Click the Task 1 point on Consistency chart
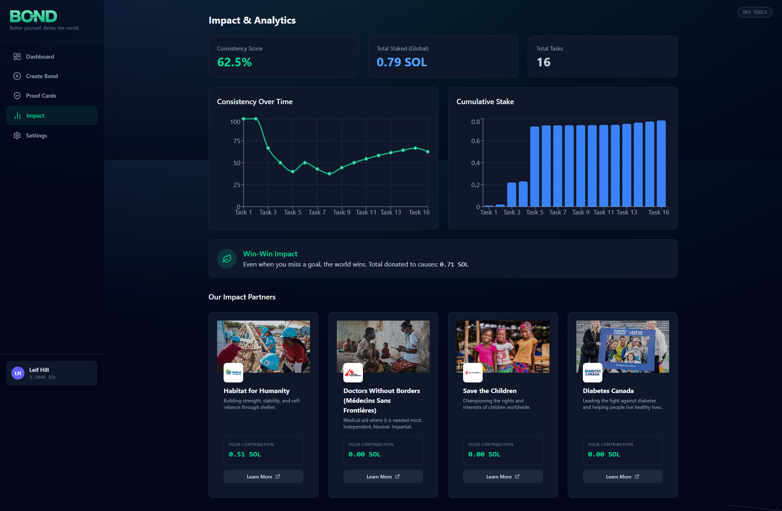 coord(244,119)
